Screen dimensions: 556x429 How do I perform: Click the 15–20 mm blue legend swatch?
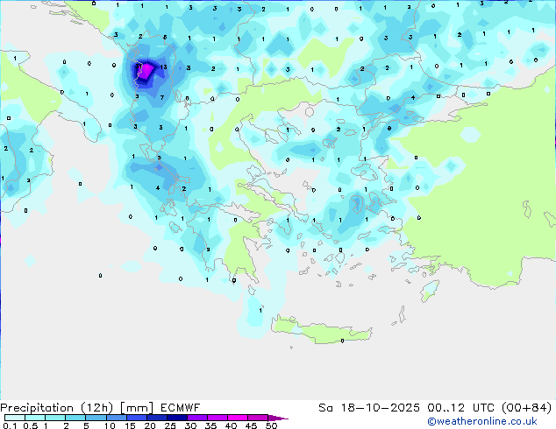tap(136, 418)
